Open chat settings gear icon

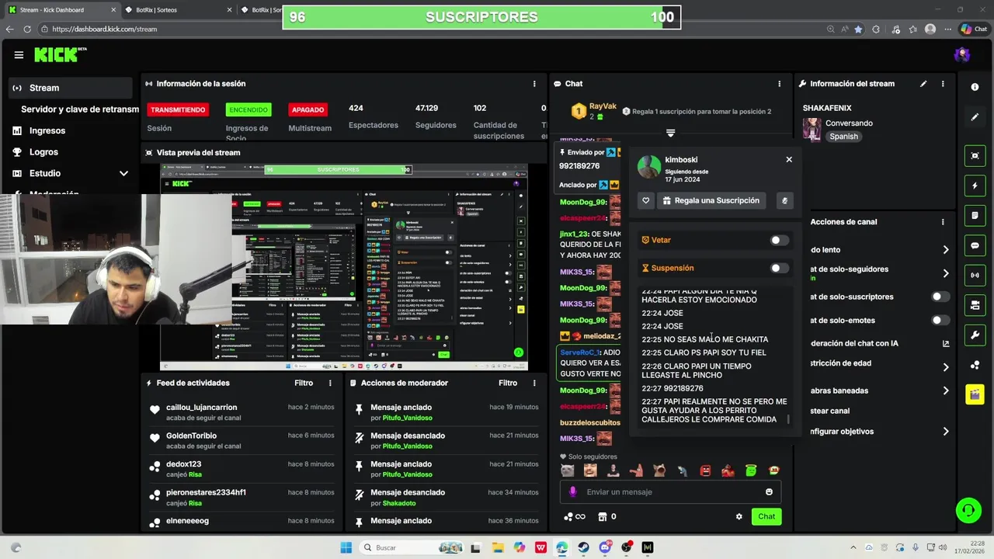(739, 516)
